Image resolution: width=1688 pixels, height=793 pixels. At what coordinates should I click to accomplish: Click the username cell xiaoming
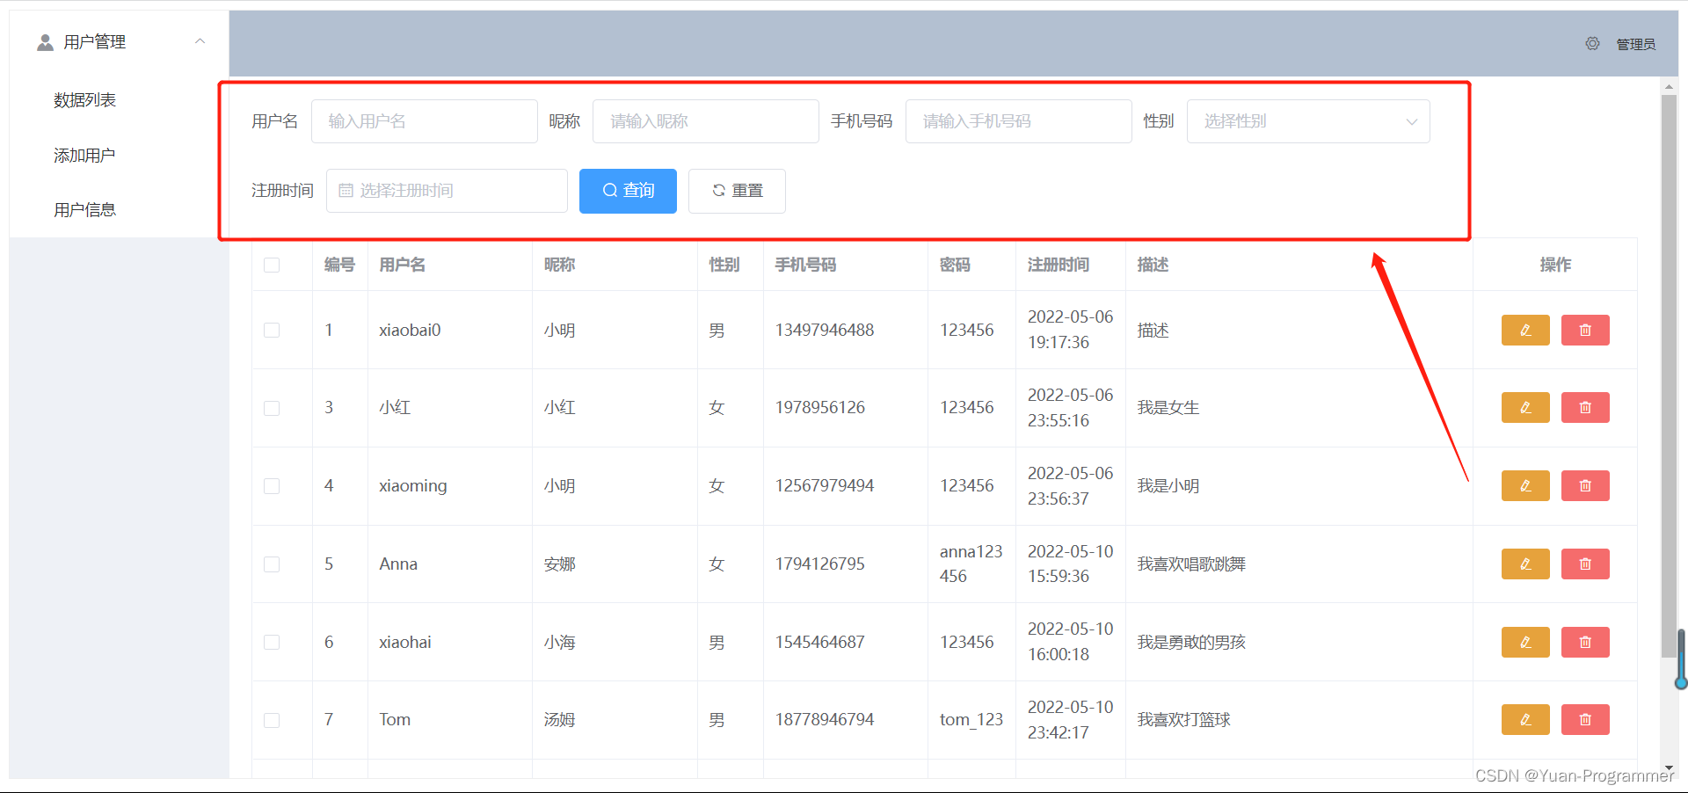tap(413, 486)
